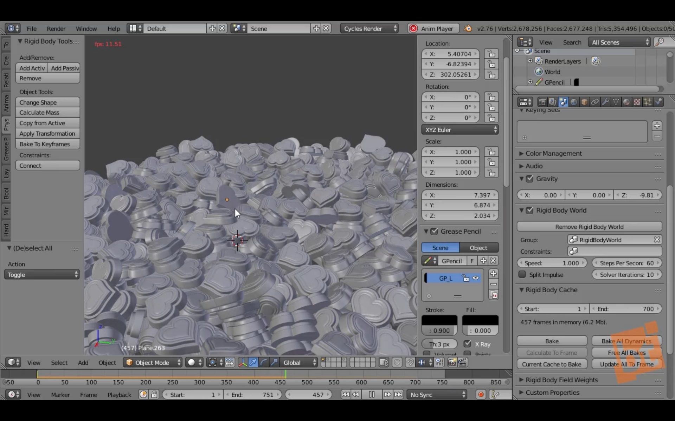Click the World item in outliner
The image size is (675, 421).
point(553,71)
